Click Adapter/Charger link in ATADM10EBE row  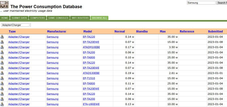pos(19,47)
